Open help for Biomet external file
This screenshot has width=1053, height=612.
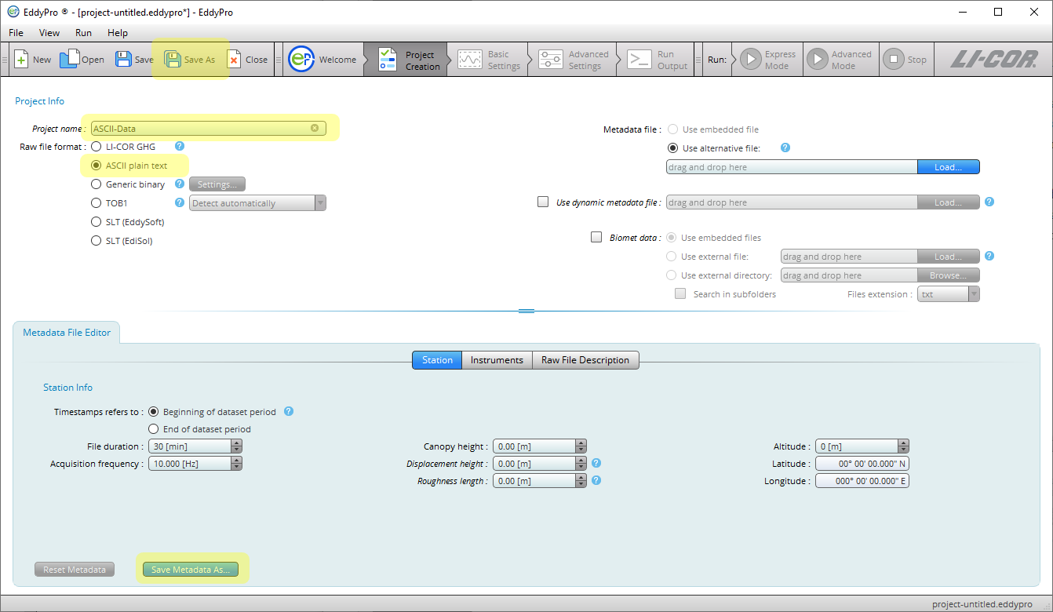tap(989, 256)
